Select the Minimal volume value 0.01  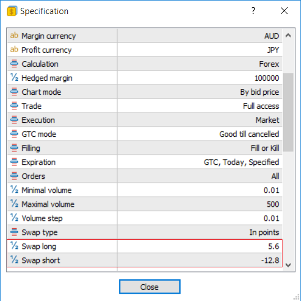[271, 191]
